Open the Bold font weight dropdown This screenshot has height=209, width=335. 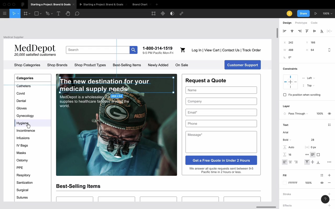coord(287,140)
